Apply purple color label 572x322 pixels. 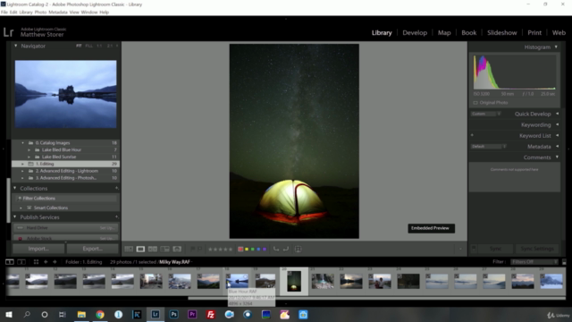point(265,250)
